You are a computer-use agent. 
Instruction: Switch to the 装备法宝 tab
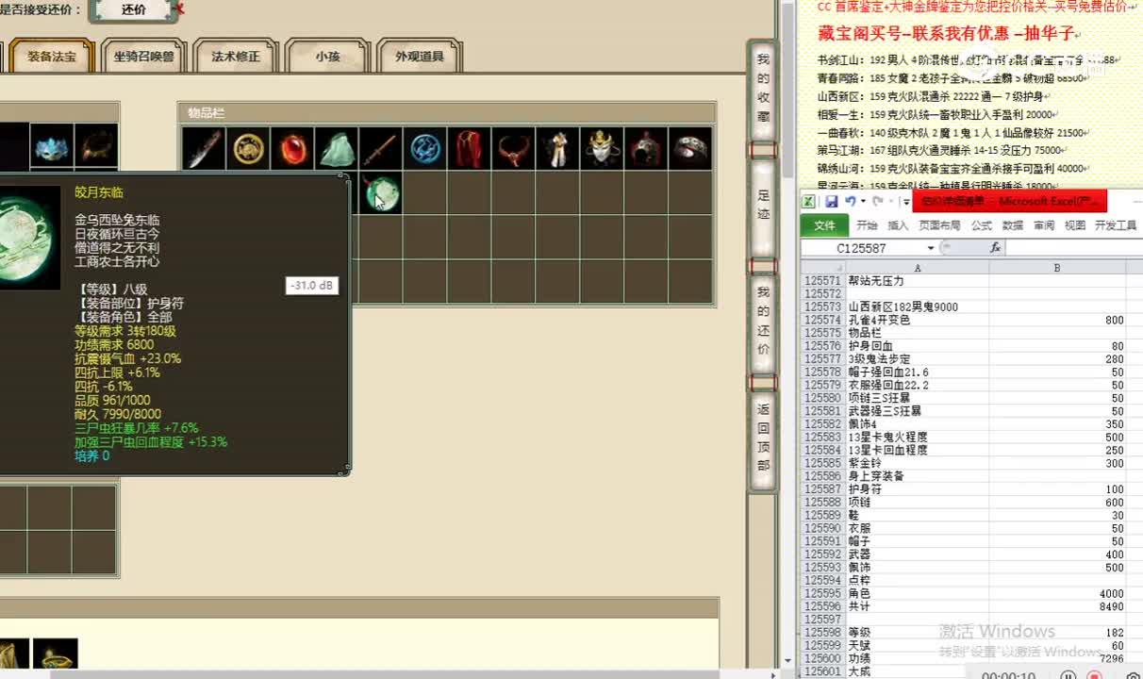tap(52, 57)
